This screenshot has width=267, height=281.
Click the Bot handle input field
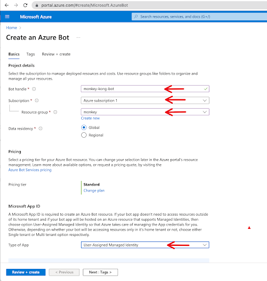(x=145, y=89)
